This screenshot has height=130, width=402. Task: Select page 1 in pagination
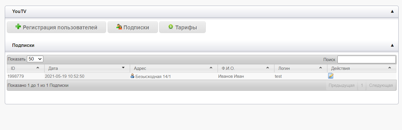[362, 85]
